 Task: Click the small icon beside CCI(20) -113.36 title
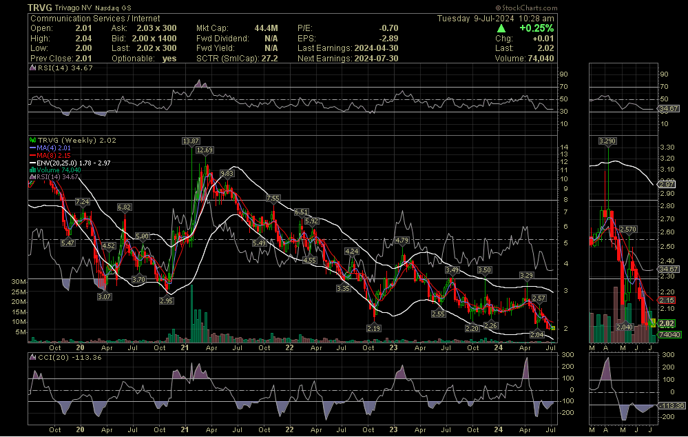[x=32, y=358]
